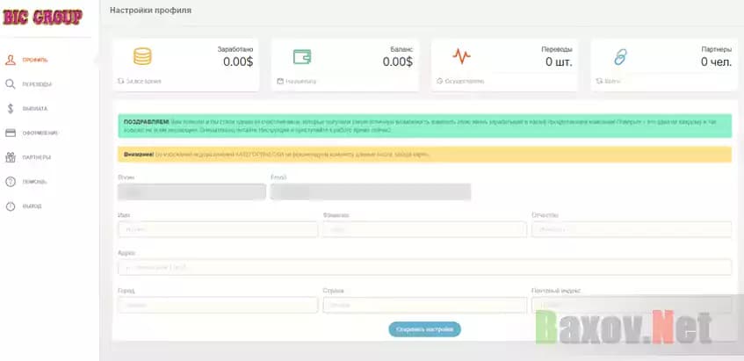The image size is (744, 361).
Task: Click the Город input field
Action: tap(217, 306)
